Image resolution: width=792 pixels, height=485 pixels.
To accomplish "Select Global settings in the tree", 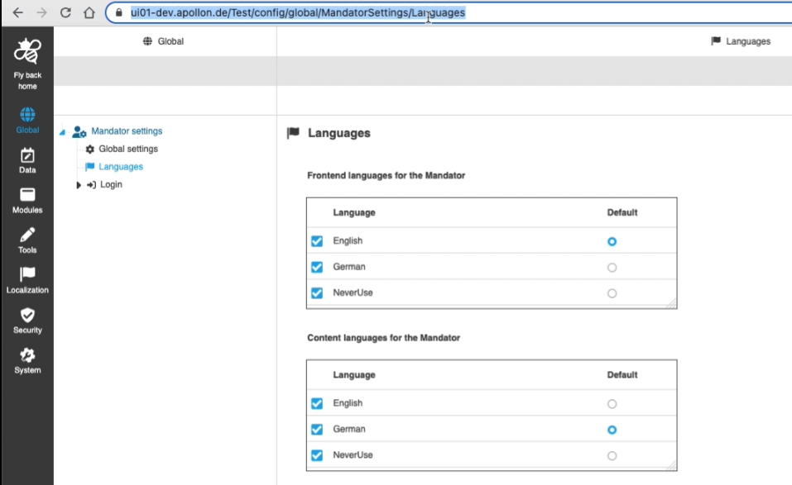I will (127, 149).
